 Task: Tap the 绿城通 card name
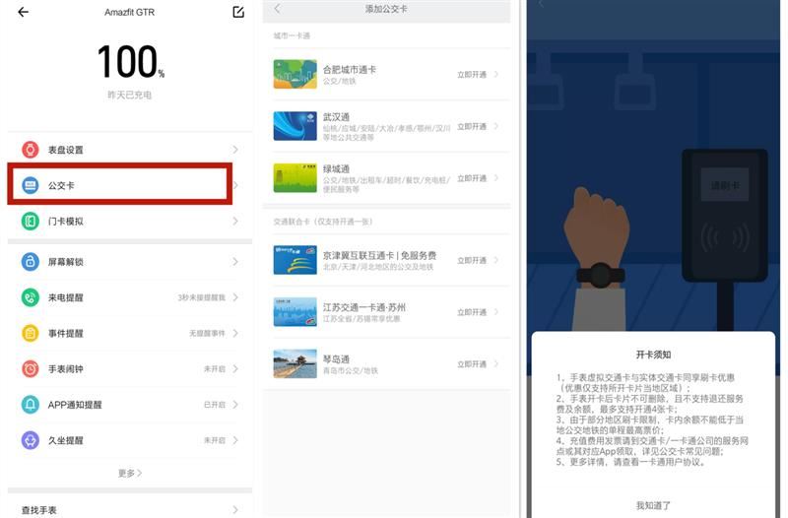(x=336, y=168)
